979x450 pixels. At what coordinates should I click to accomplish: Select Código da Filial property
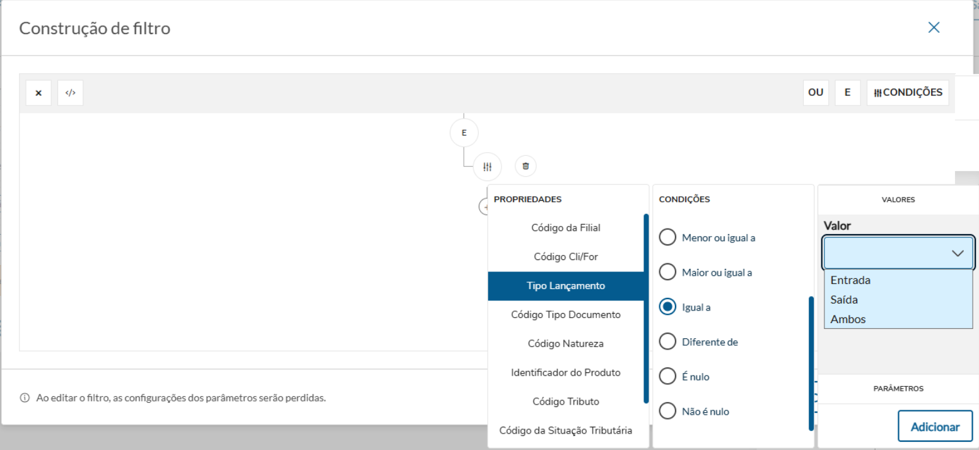566,228
